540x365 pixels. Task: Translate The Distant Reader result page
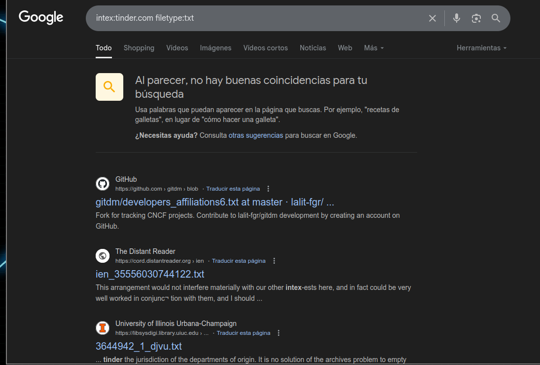[239, 261]
